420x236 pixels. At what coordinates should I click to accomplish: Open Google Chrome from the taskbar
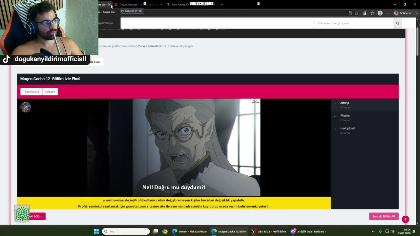(x=165, y=231)
